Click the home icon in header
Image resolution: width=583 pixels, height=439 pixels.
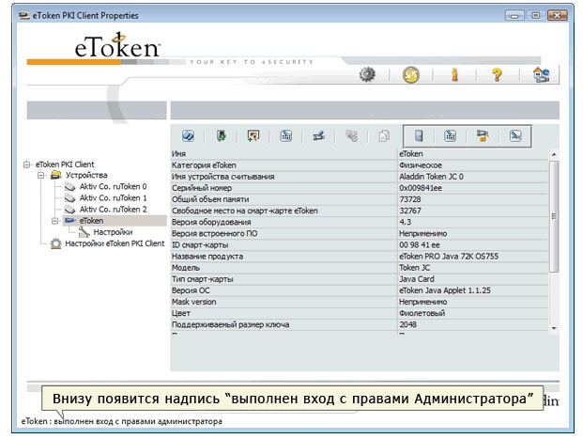coord(541,76)
